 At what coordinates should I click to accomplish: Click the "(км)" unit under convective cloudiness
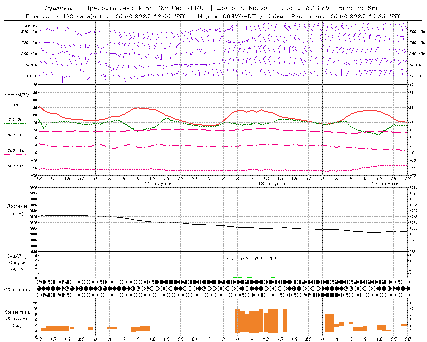tap(17, 325)
